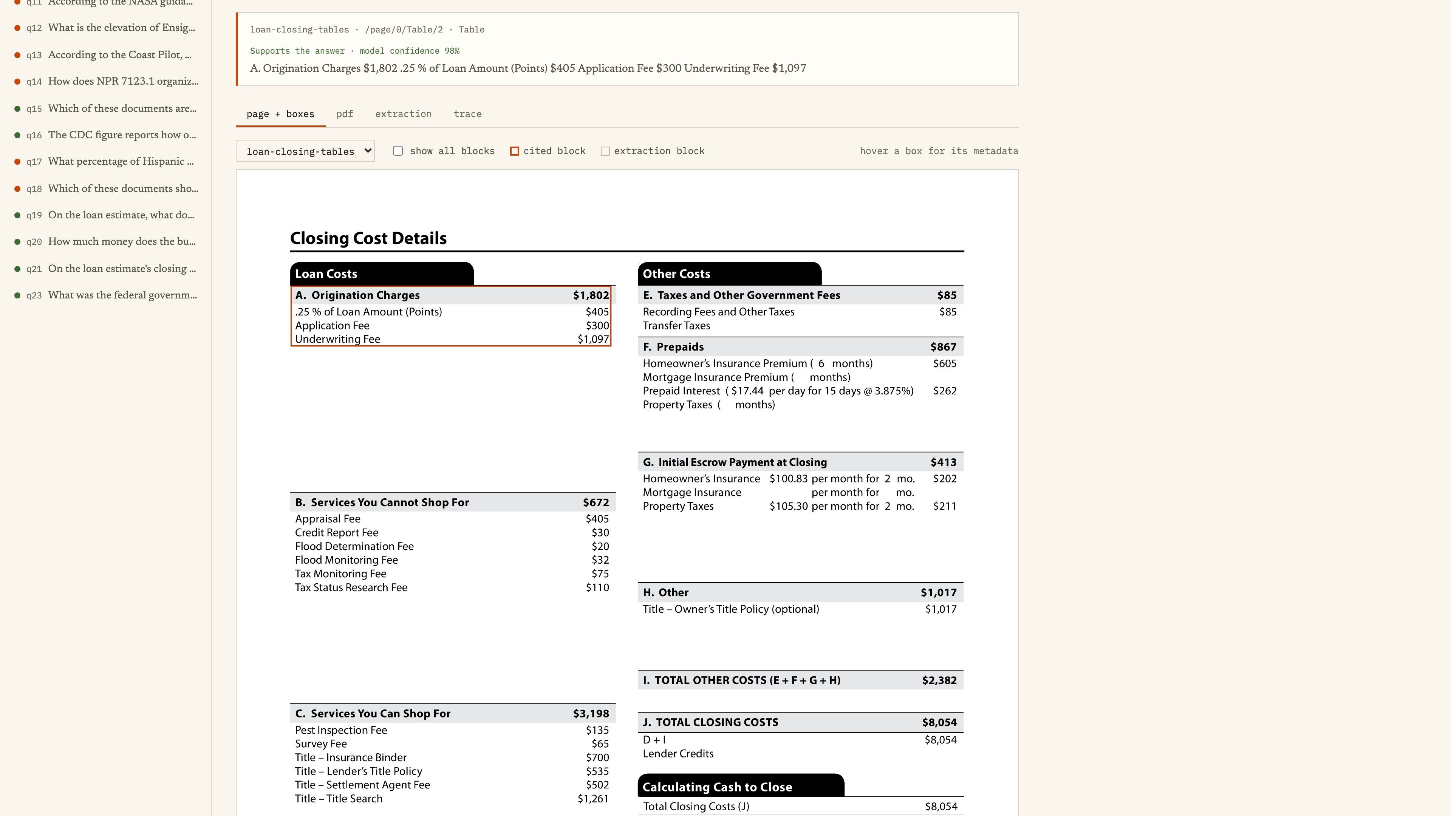1451x816 pixels.
Task: Click the 'Tax Status Research Fee' row
Action: (452, 587)
